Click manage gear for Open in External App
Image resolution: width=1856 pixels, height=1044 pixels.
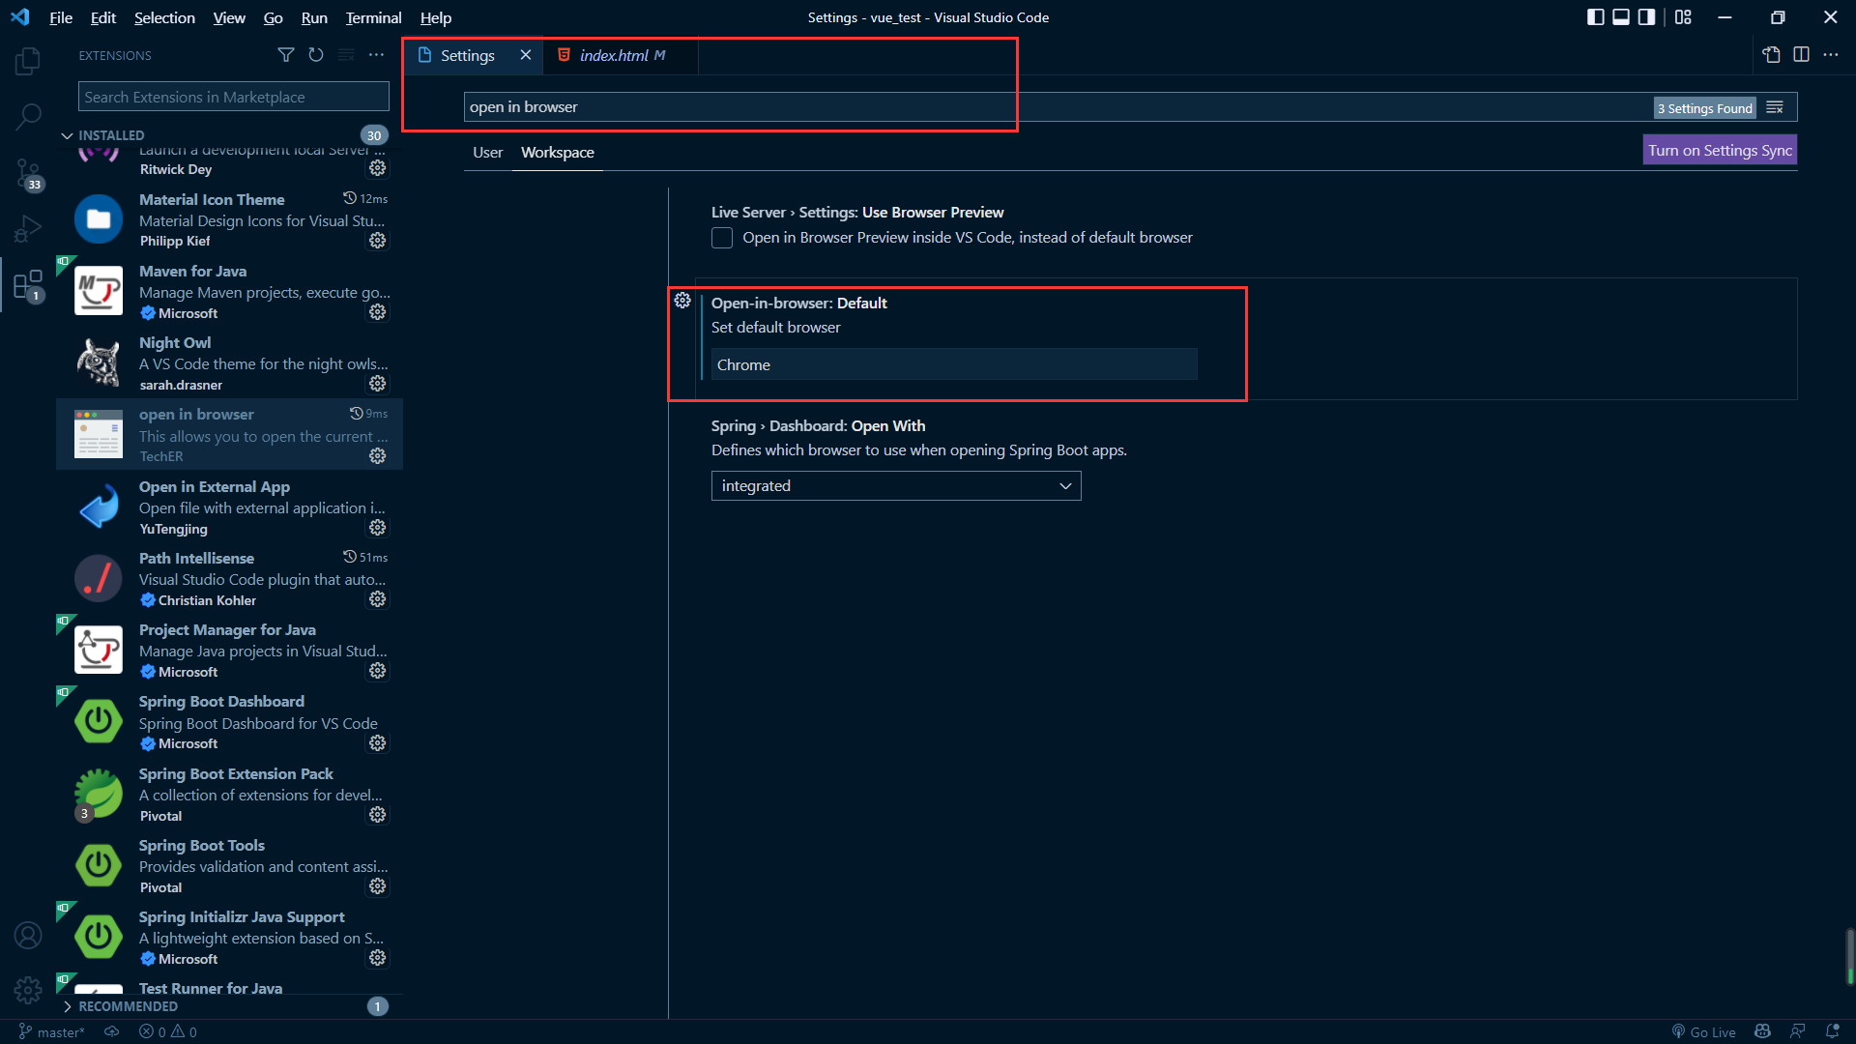click(378, 527)
